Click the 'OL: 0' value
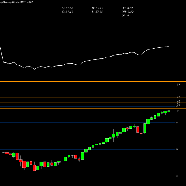 pos(125,16)
